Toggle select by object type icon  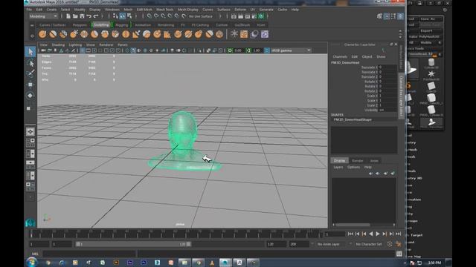tap(122, 16)
